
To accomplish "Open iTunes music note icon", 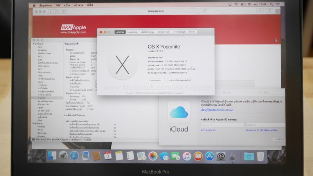I will (187, 156).
